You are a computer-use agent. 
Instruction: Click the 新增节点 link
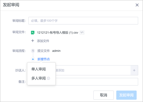[x=44, y=59]
